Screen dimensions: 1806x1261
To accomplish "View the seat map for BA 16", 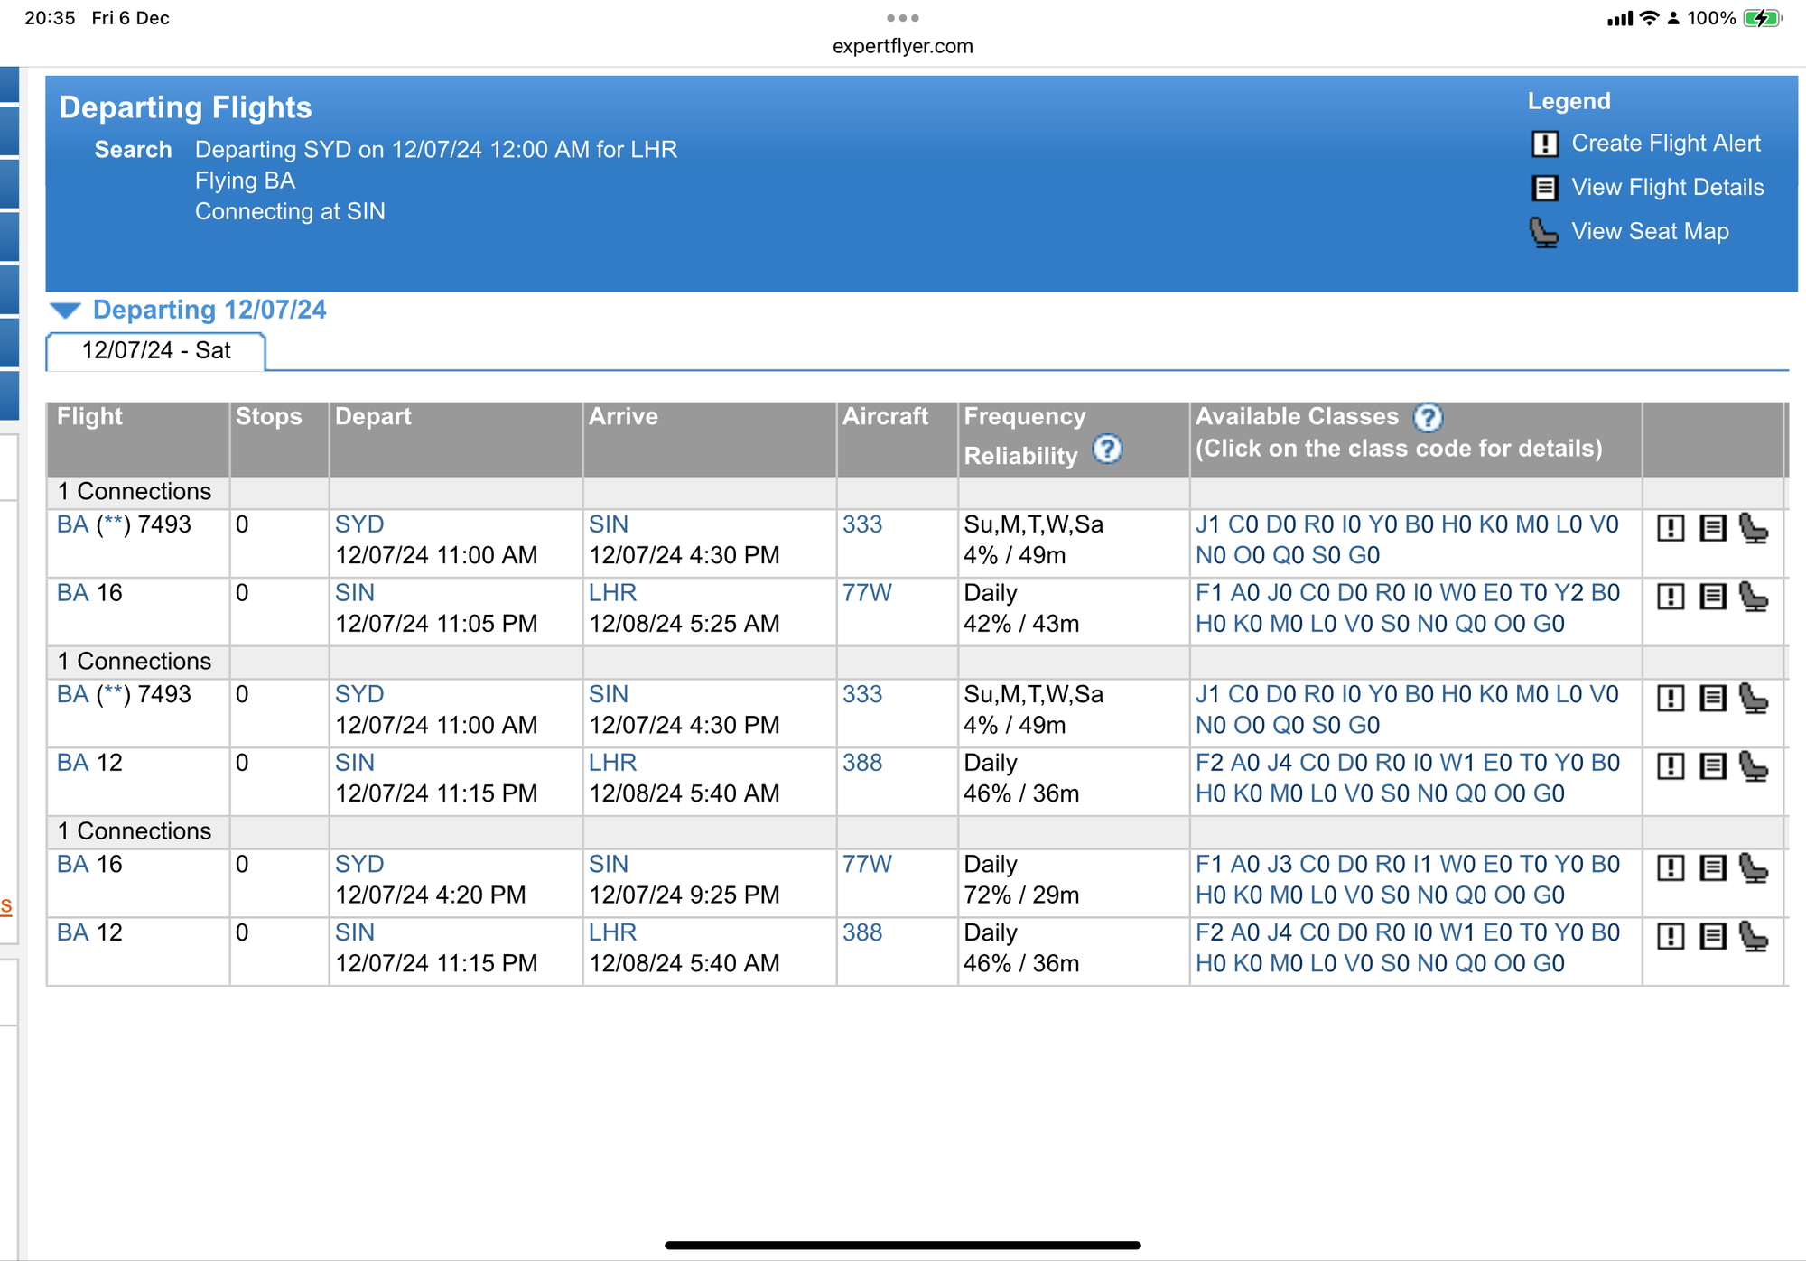I will (x=1756, y=598).
